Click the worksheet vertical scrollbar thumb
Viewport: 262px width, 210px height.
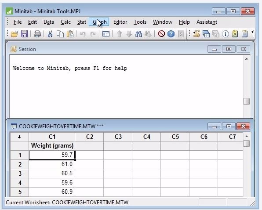coord(247,143)
